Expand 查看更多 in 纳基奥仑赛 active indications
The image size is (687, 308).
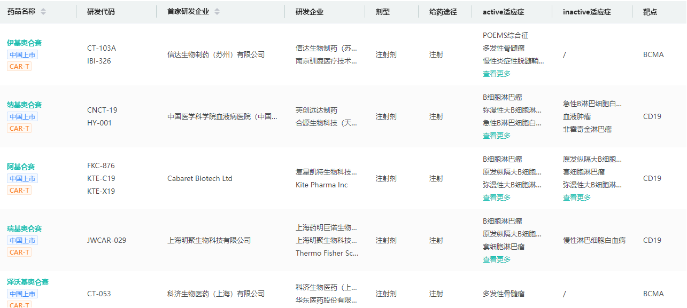(497, 136)
